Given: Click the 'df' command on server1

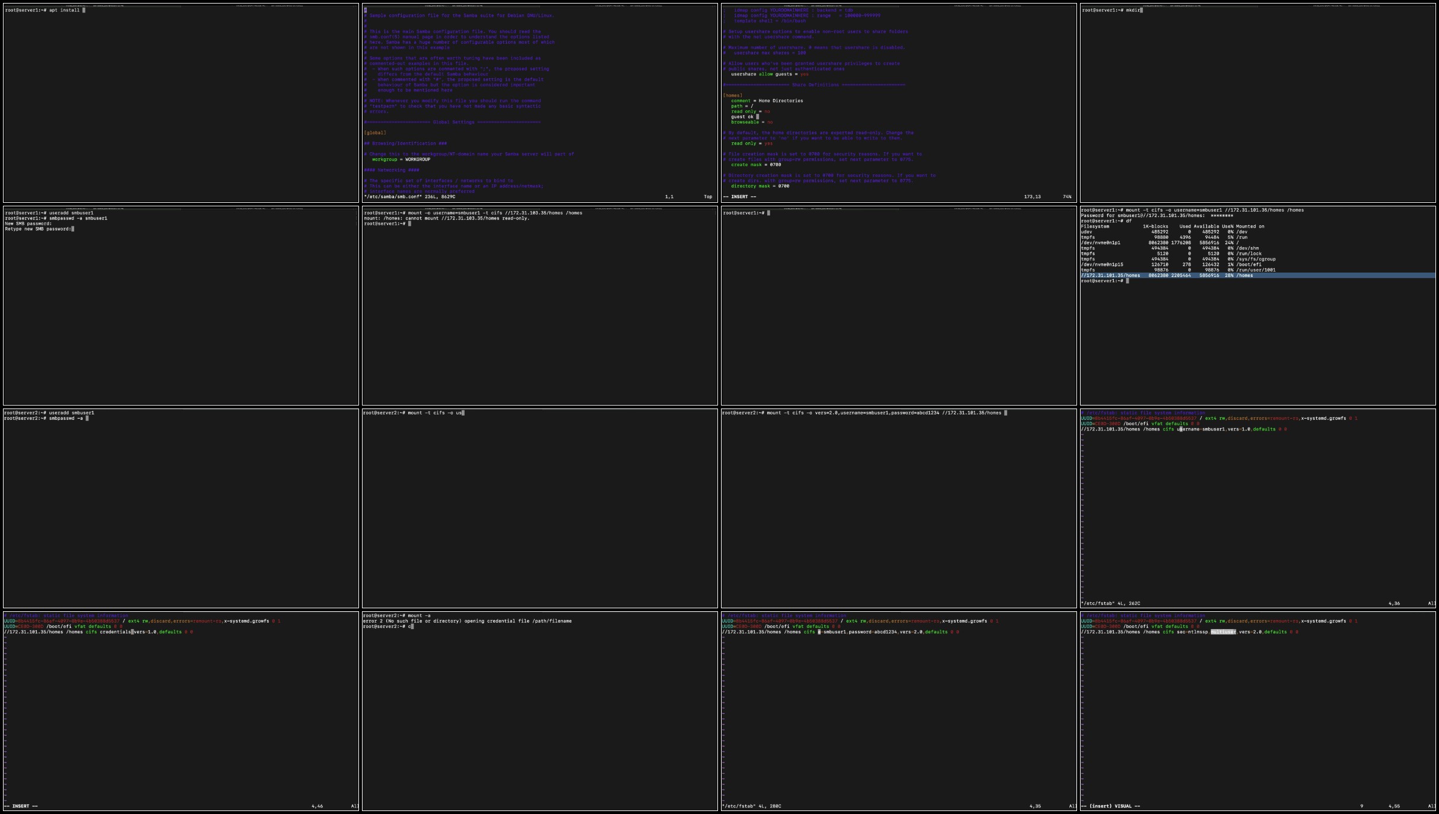Looking at the screenshot, I should 1129,221.
